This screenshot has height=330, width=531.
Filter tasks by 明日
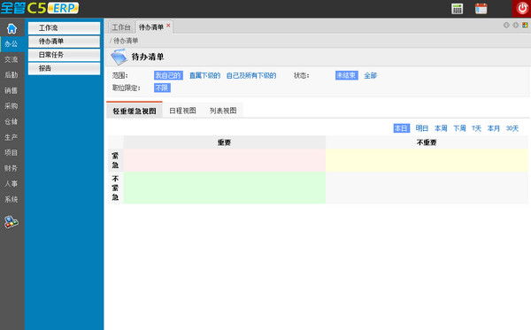point(422,128)
